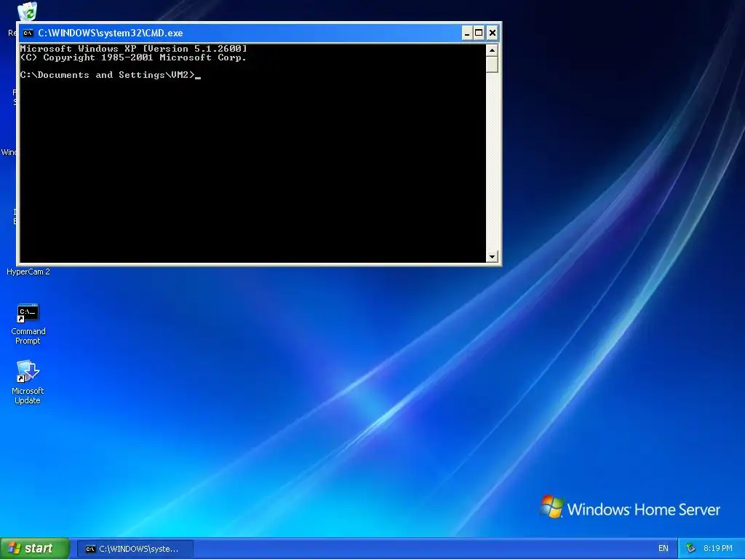Click the 'Microsoft Windows XP [Version 5.1.2600]' text line
Viewport: 745px width, 559px height.
(134, 49)
